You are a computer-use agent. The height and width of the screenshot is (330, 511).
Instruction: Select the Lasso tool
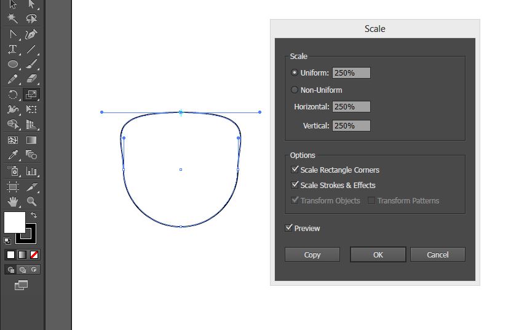pos(31,18)
